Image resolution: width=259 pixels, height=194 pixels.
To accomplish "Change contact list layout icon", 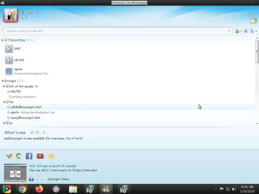I will [246, 31].
